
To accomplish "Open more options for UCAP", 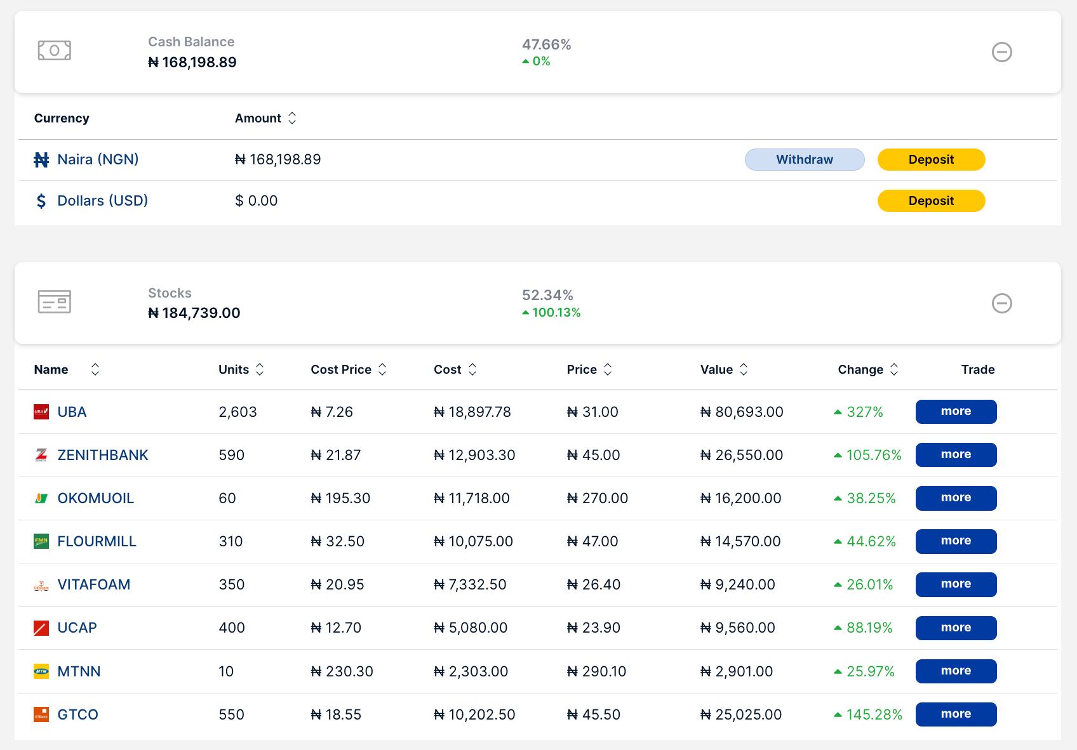I will (x=956, y=628).
